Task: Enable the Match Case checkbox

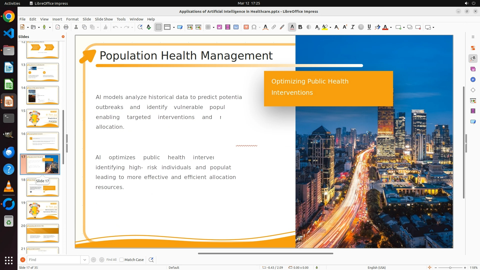Action: point(121,260)
